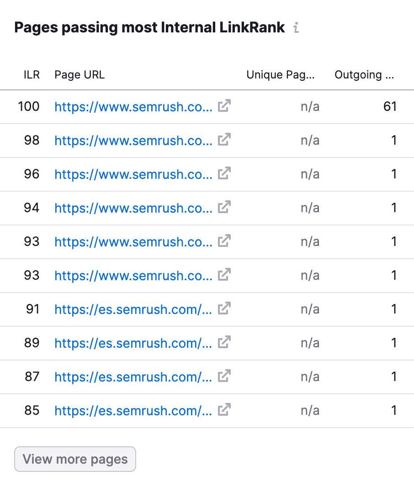Viewport: 414px width, 486px height.
Task: Open the semrush URL with ILR 98
Action: [133, 141]
